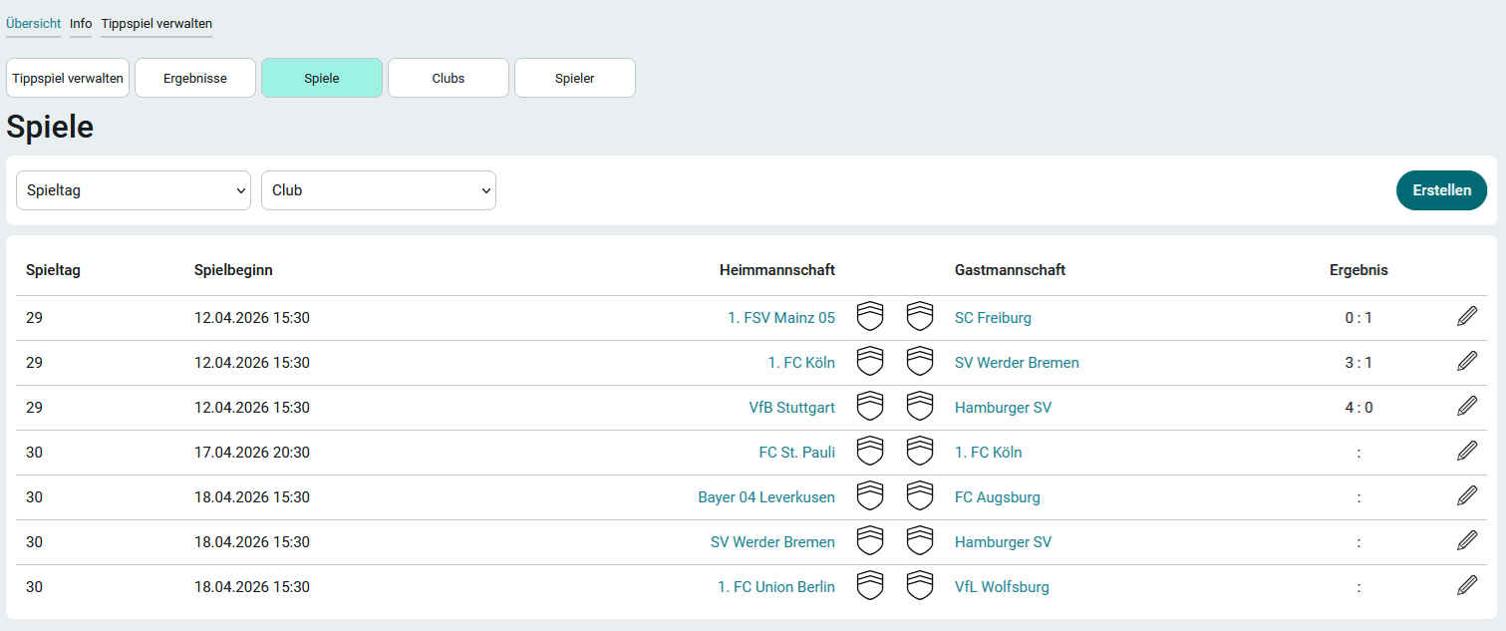
Task: Open the FC St. Pauli team link
Action: pos(797,453)
